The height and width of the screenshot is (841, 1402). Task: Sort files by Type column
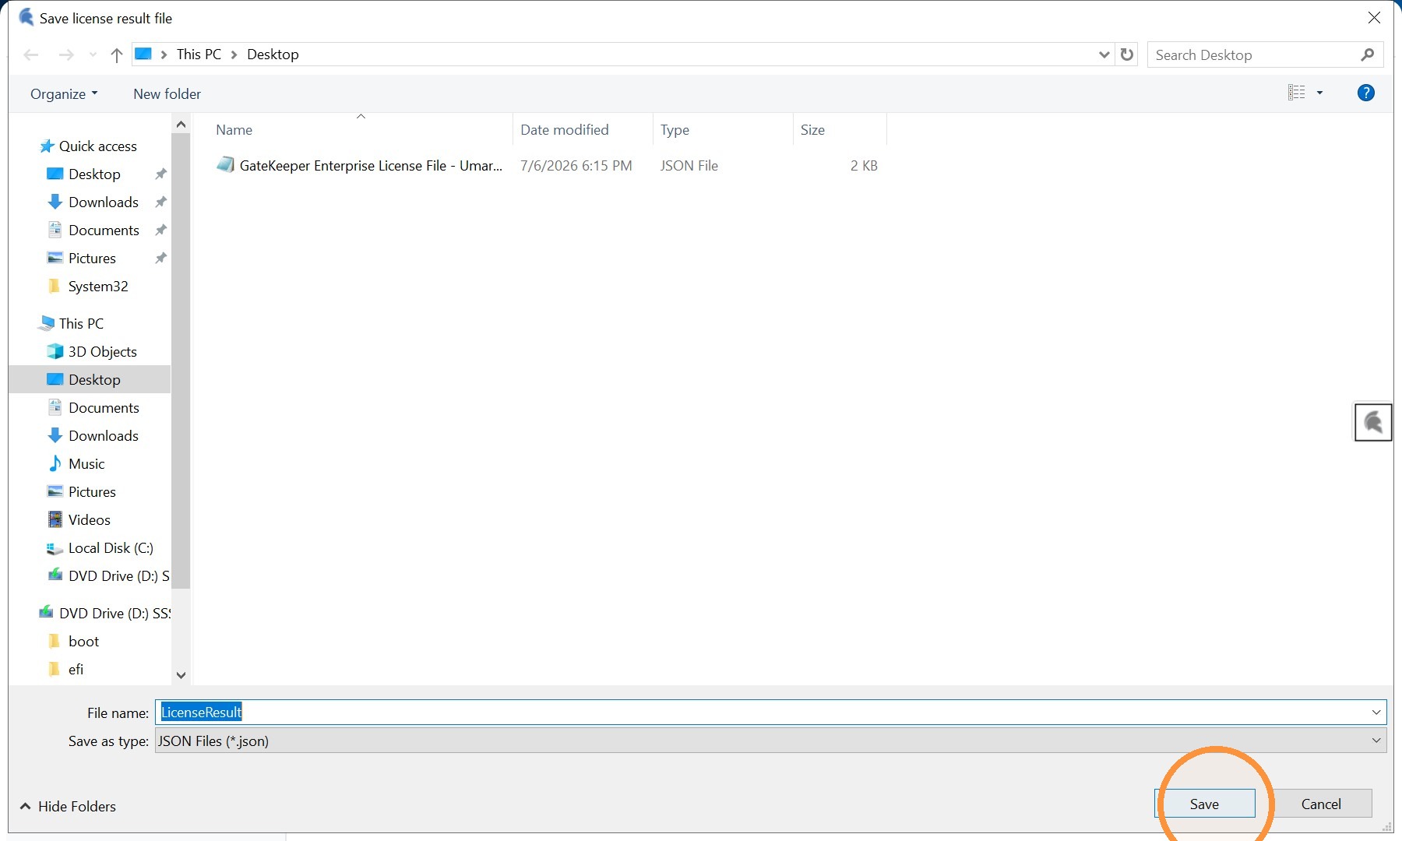tap(723, 129)
